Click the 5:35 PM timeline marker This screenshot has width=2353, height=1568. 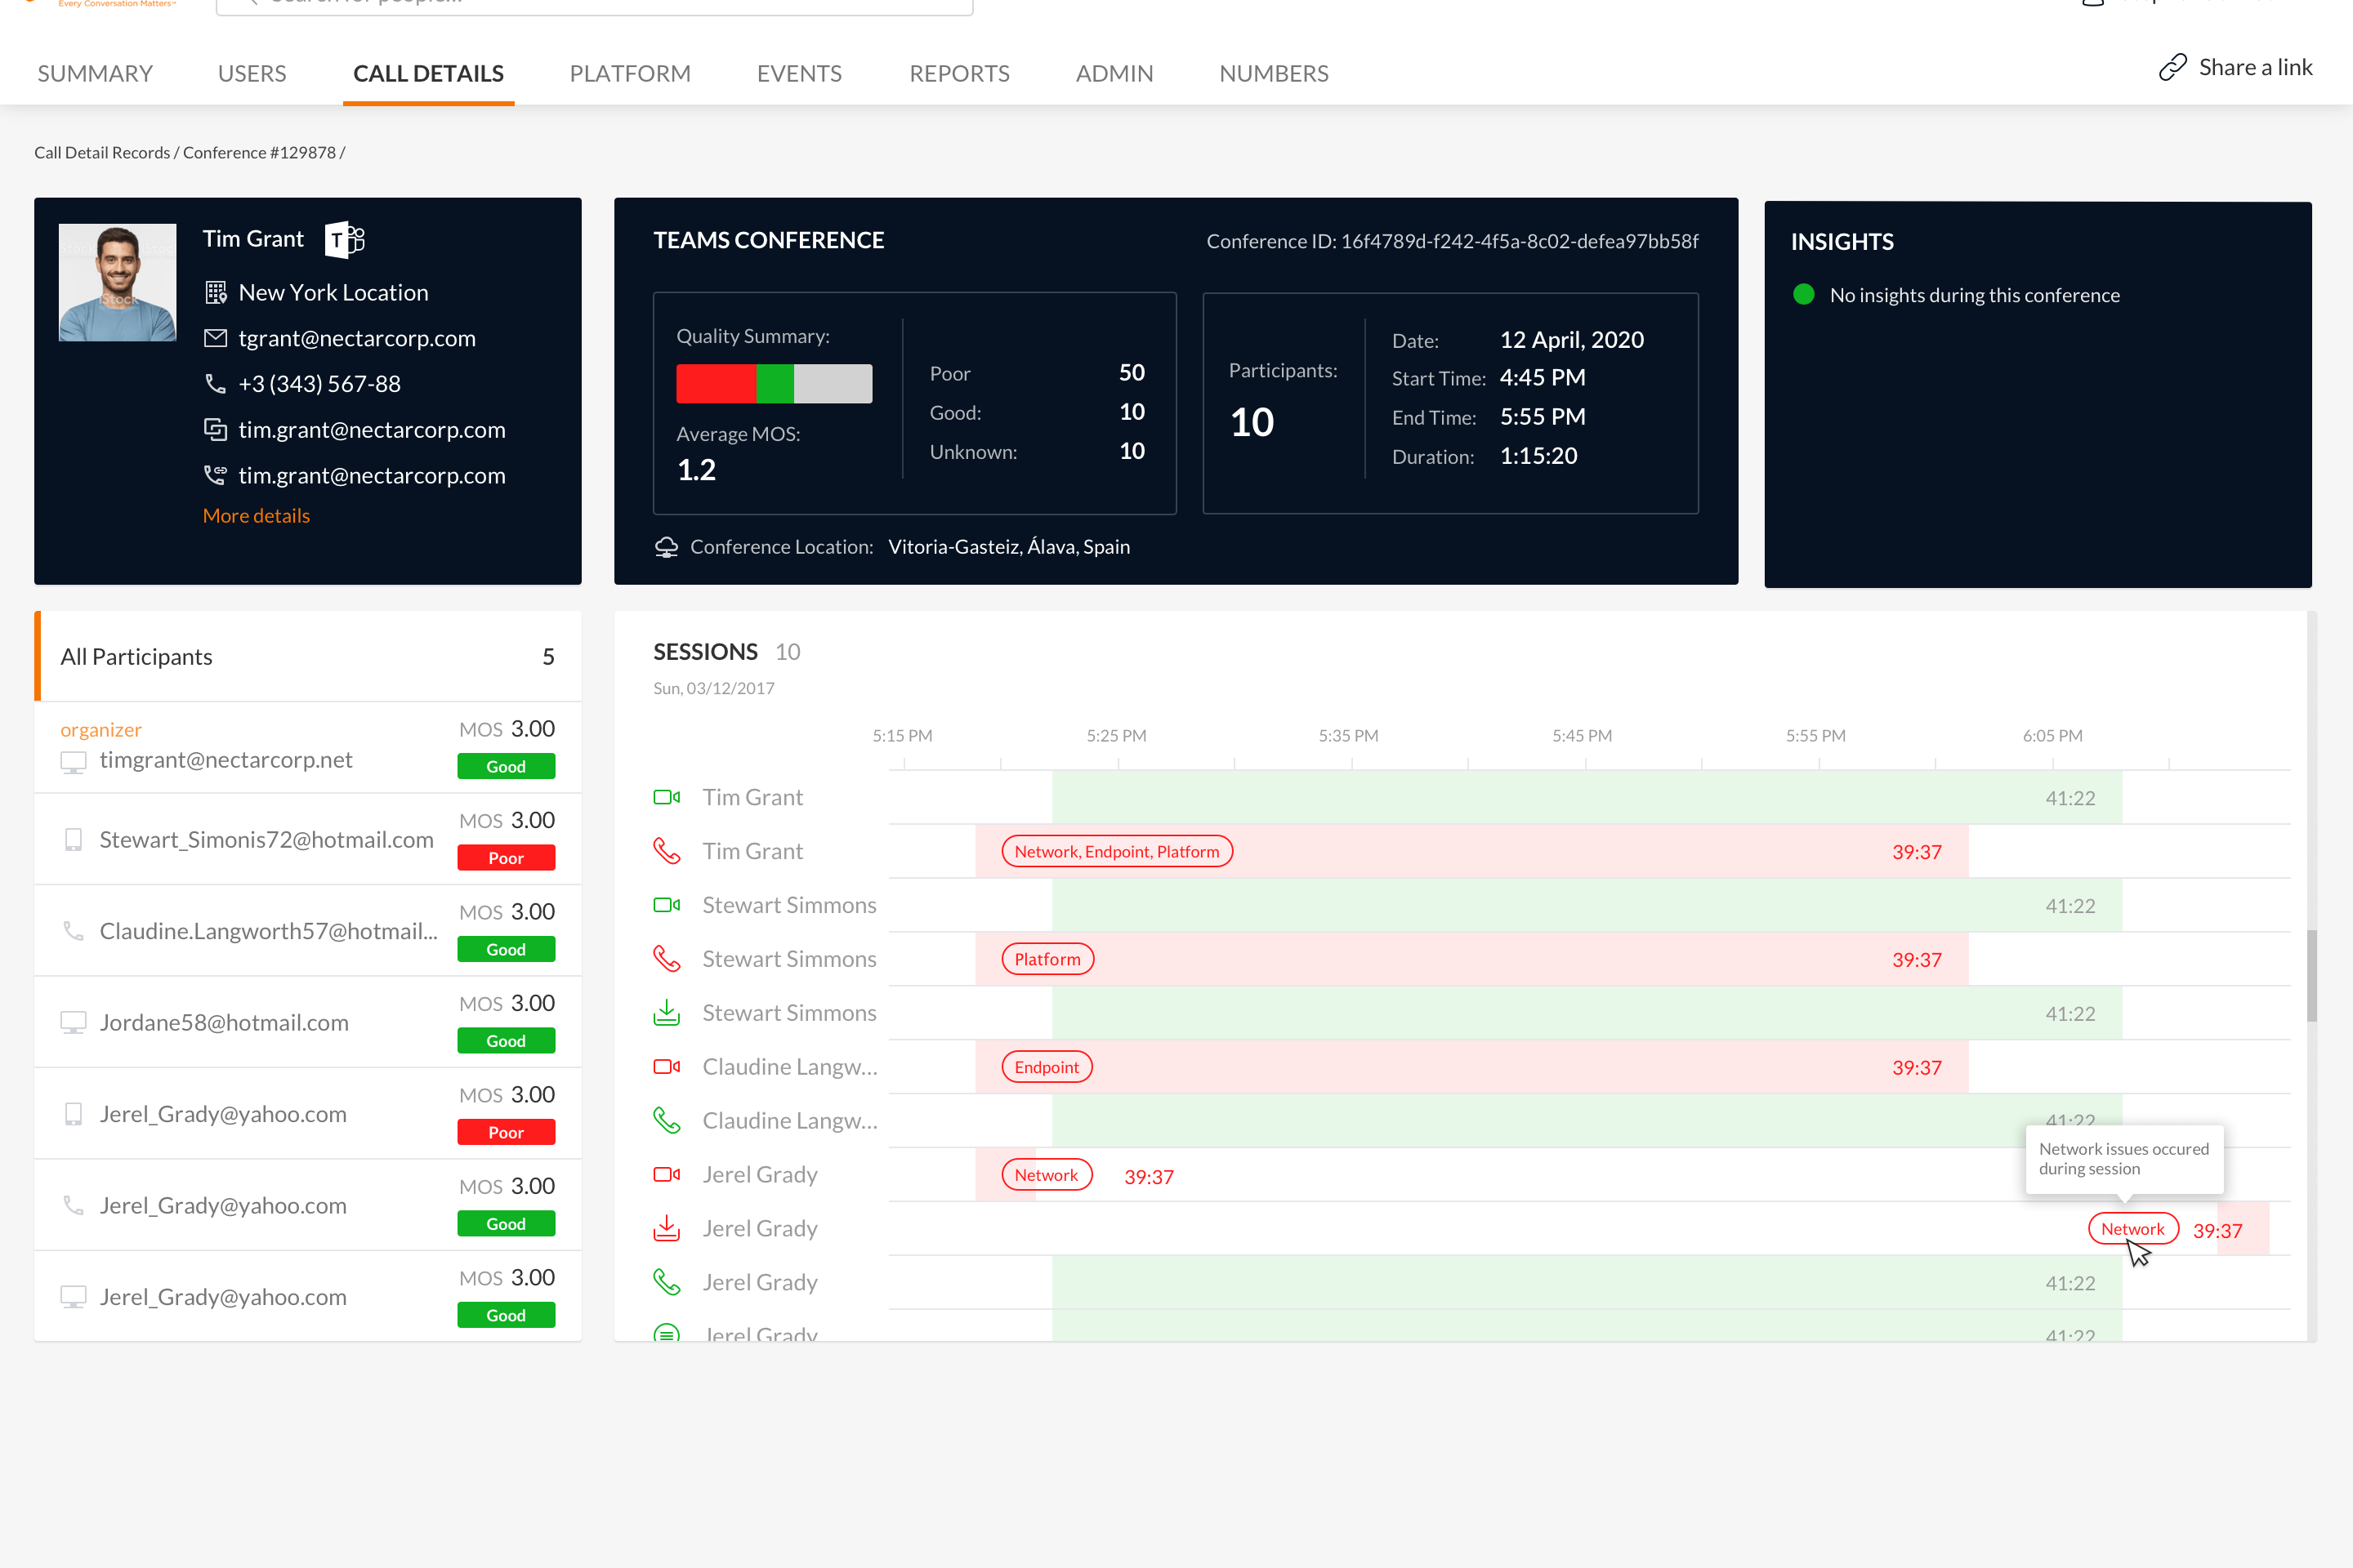[1347, 735]
